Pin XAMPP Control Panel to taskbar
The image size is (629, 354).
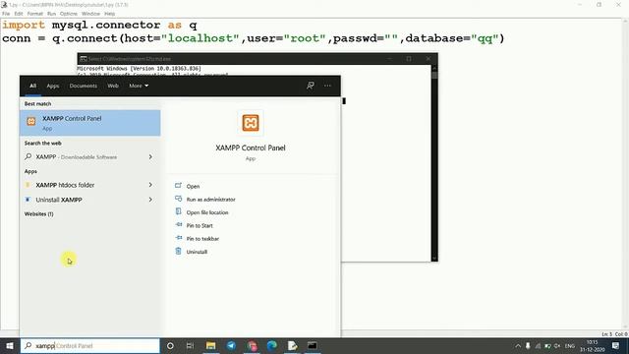click(202, 239)
